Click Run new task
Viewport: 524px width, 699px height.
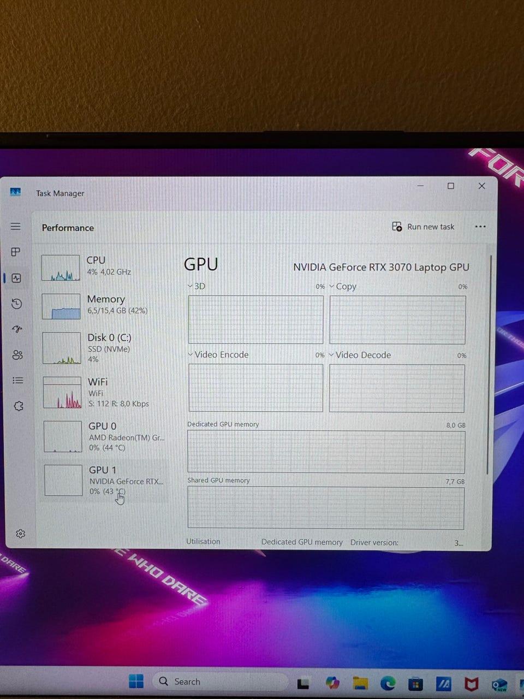(423, 227)
